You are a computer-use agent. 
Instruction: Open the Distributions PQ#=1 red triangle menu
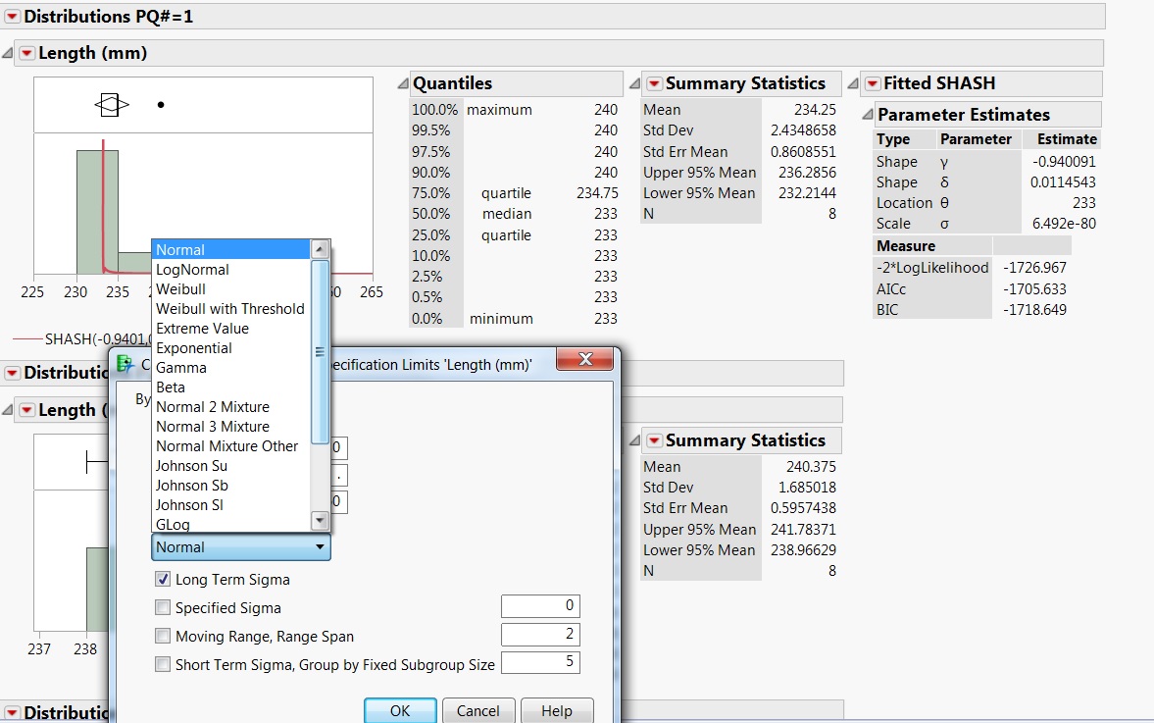pyautogui.click(x=12, y=16)
